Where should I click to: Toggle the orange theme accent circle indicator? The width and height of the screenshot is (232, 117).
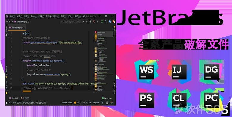(75, 102)
